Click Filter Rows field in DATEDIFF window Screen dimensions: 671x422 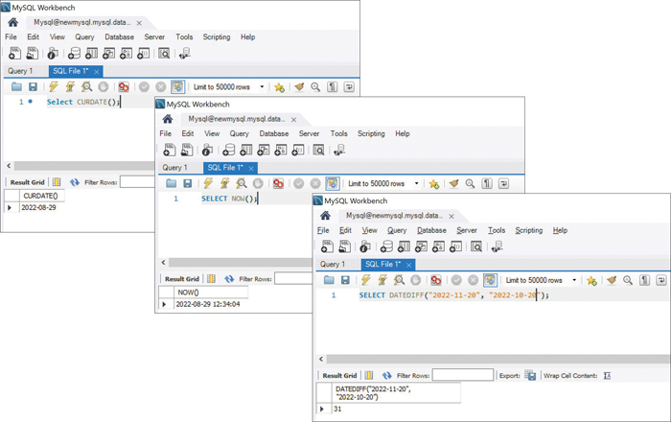pyautogui.click(x=463, y=375)
